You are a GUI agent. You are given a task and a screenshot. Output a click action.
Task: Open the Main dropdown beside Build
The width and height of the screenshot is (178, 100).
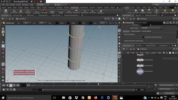pyautogui.click(x=62, y=5)
